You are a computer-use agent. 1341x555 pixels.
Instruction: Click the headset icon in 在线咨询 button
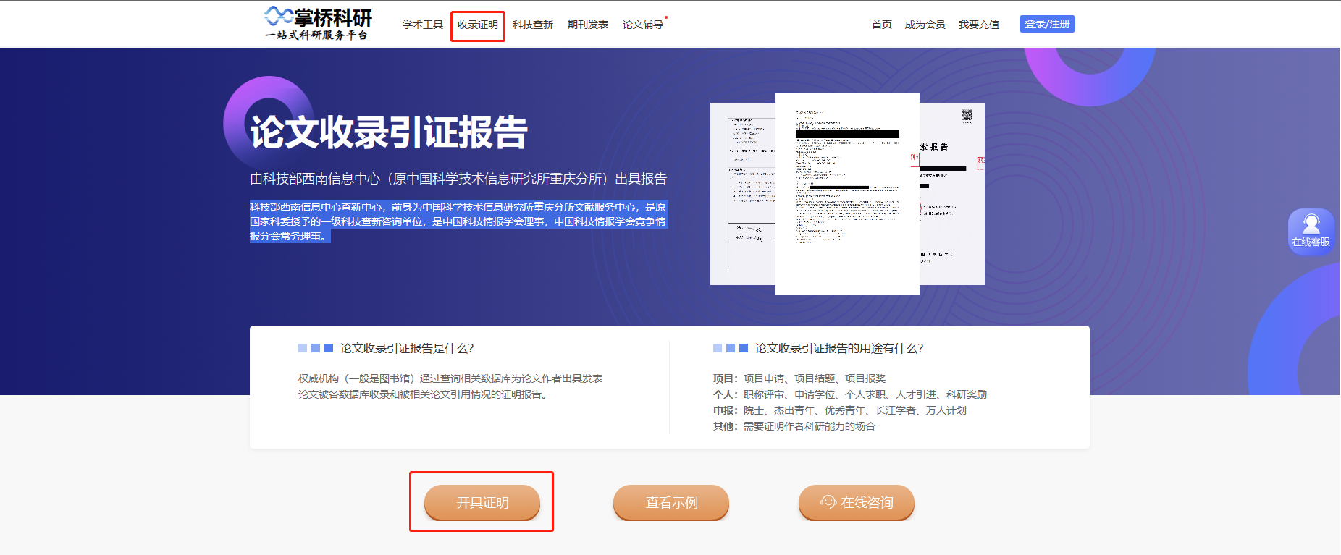[828, 501]
